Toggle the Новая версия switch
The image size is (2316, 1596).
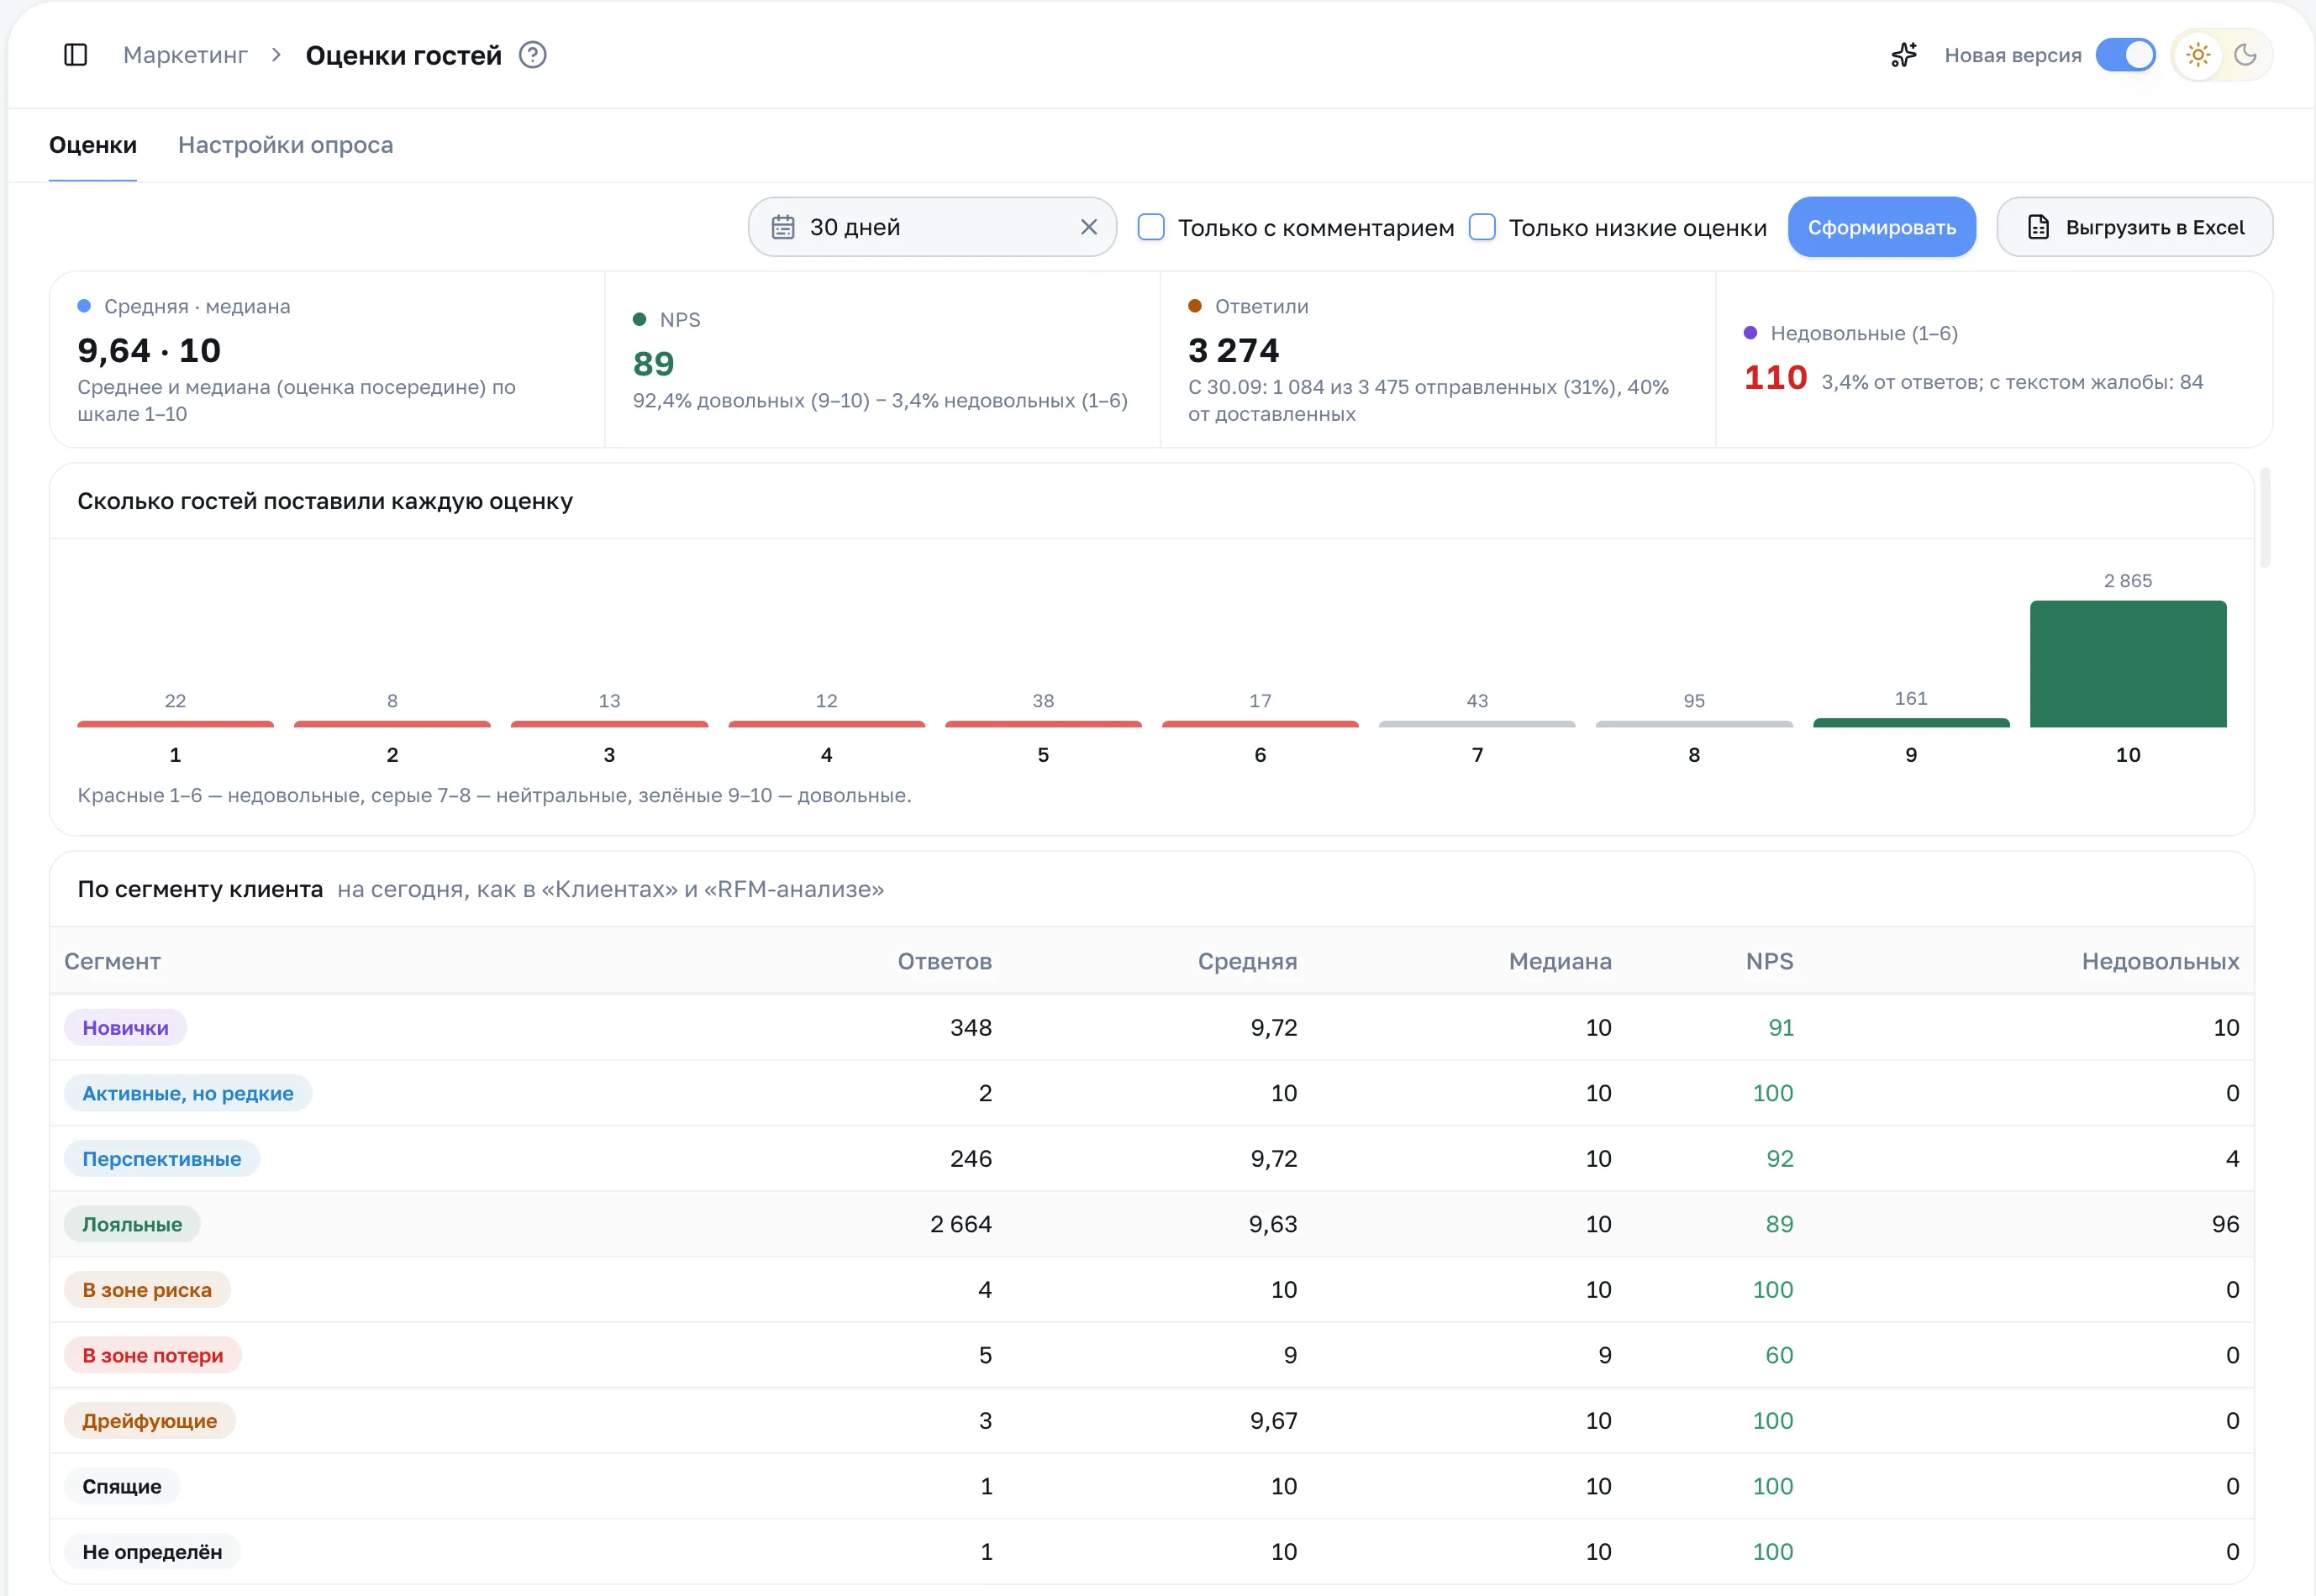2125,55
